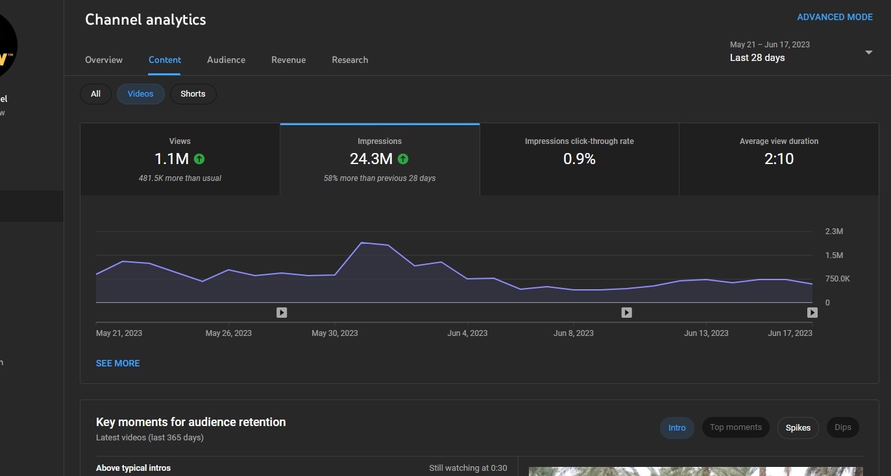
Task: Click the 58% more than previous 28 days text
Action: click(x=380, y=178)
